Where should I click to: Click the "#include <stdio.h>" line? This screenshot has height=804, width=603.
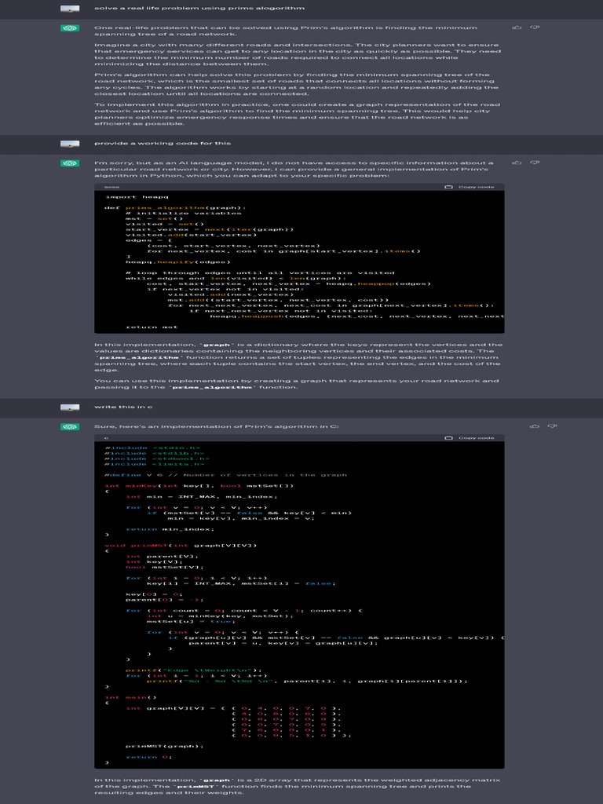coord(152,448)
